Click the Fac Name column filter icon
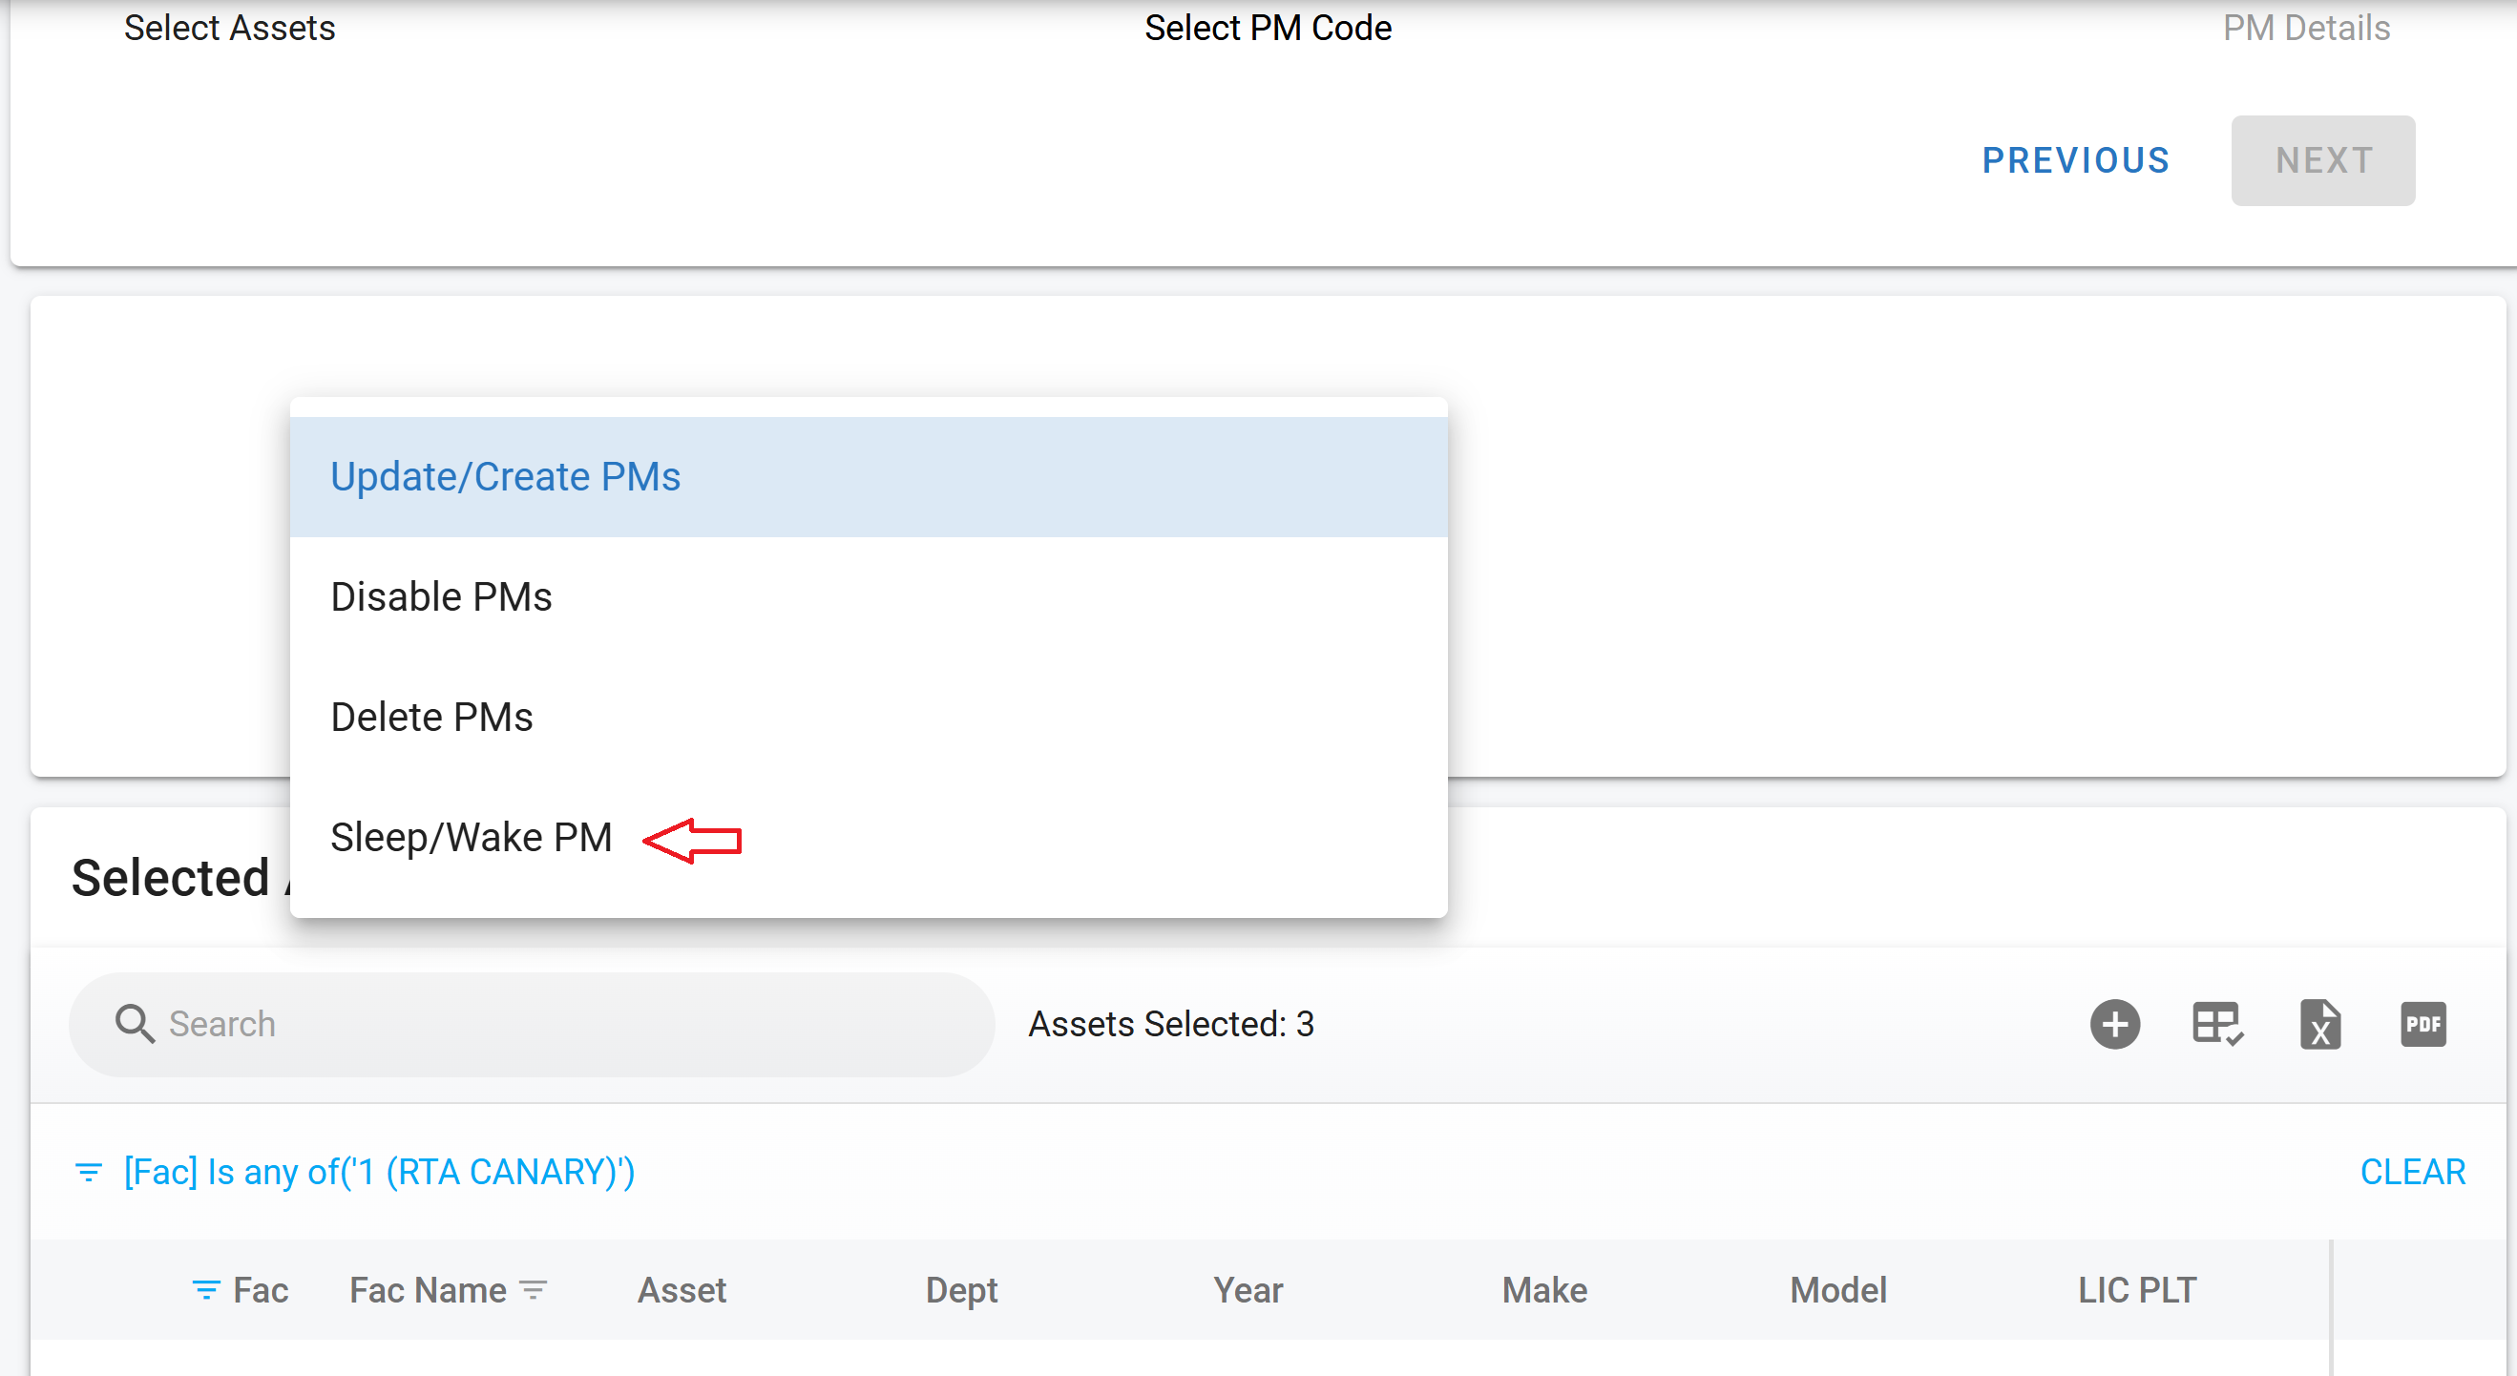The width and height of the screenshot is (2517, 1376). (x=534, y=1290)
